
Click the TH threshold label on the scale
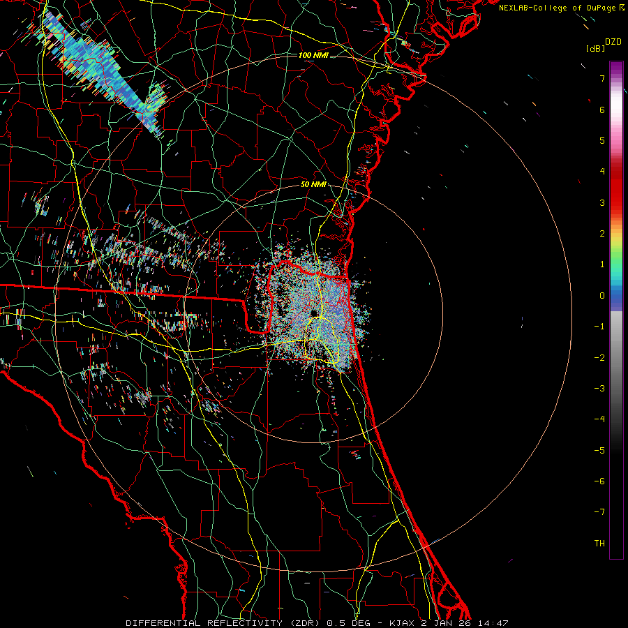pos(599,544)
